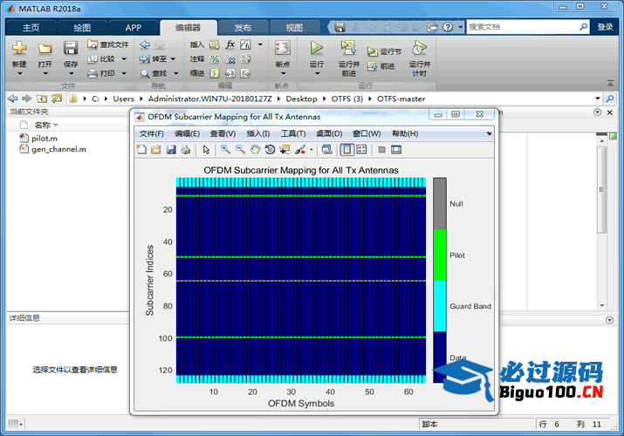Open the brush color dropdown arrow in figure toolbar
The image size is (624, 436).
(312, 150)
